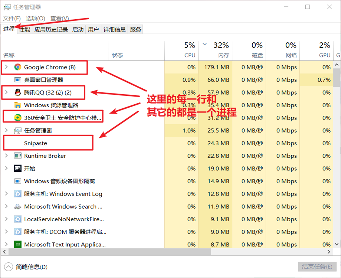Click the 腾讯QQ penguin icon
This screenshot has width=341, height=278.
17,92
